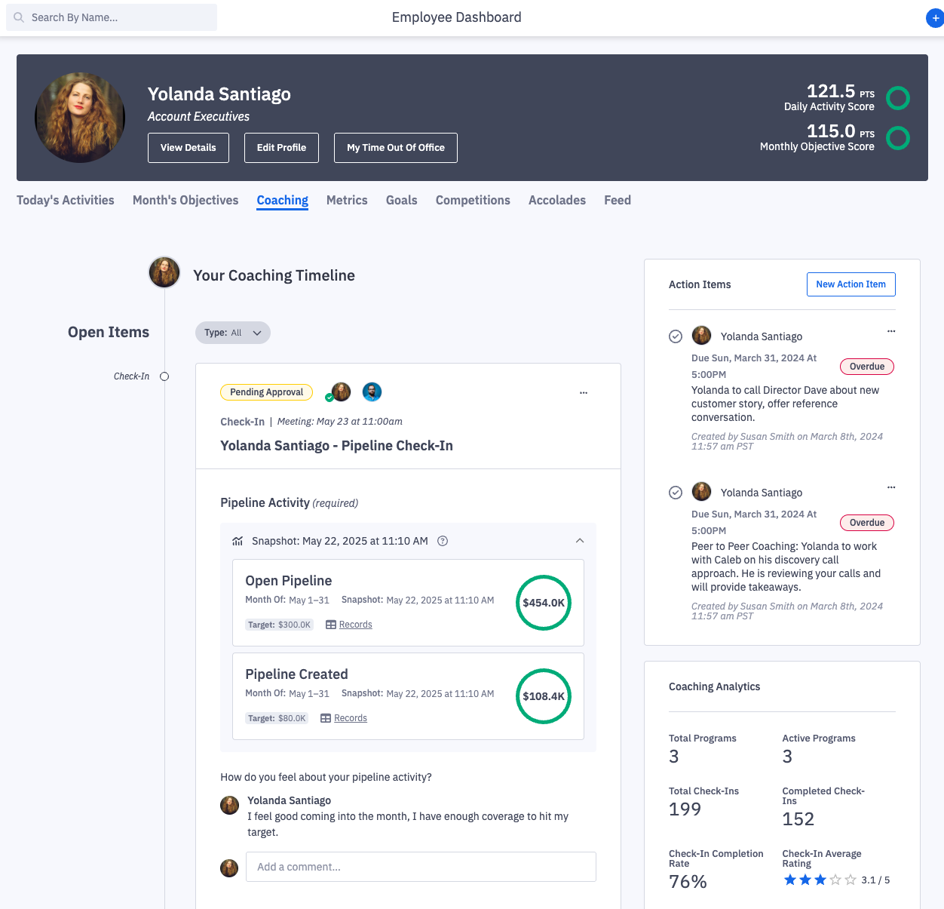Click the Pending Approval status badge
Screen dimensions: 944x909
click(266, 392)
